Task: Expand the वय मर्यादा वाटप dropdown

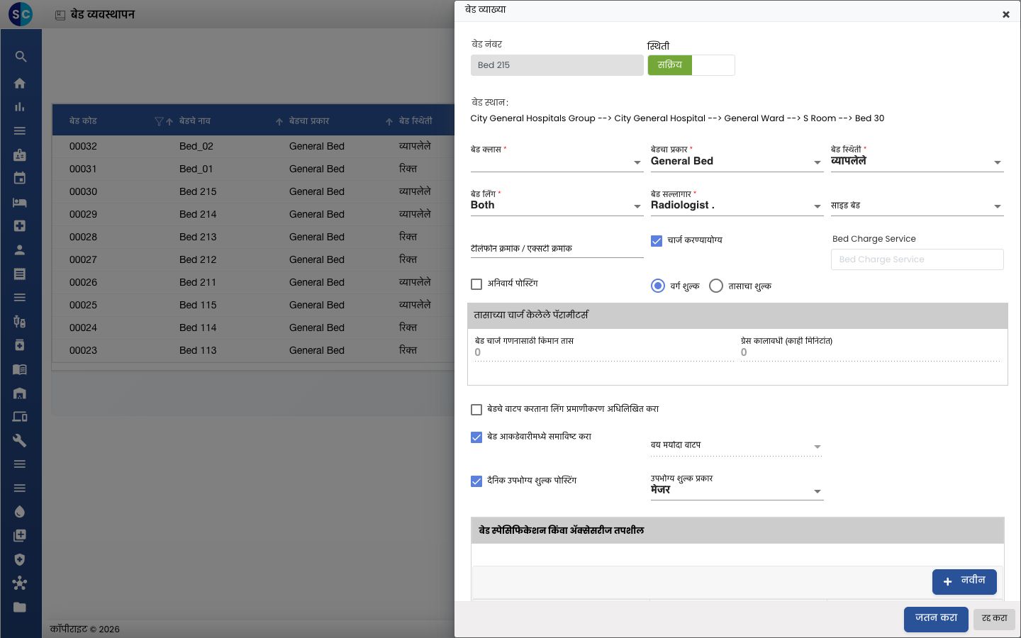Action: [x=737, y=446]
